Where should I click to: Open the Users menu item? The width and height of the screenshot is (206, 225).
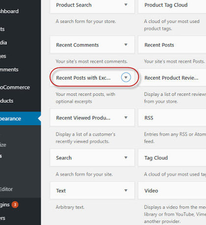[2, 218]
